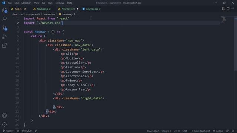The image size is (237, 133).
Task: Open the editor More Actions ellipsis
Action: tap(233, 9)
